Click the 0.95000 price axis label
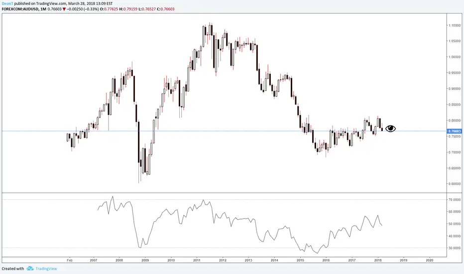The height and width of the screenshot is (274, 464). tap(454, 73)
